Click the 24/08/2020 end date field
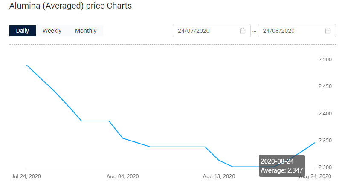 (x=297, y=31)
